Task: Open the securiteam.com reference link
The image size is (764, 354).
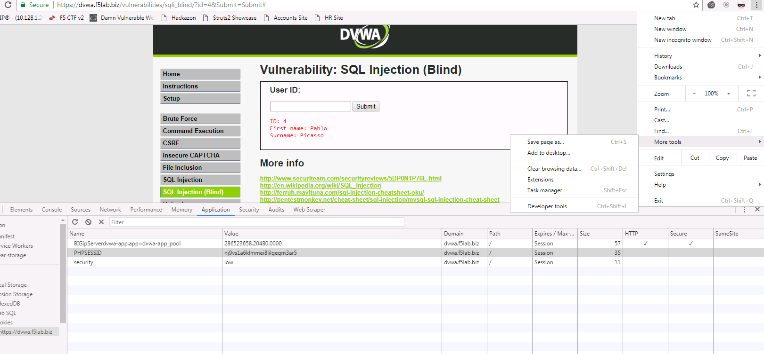Action: [x=351, y=178]
